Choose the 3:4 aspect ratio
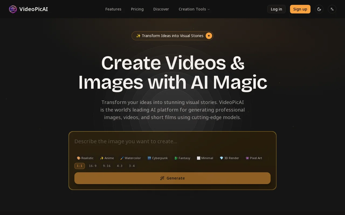345x215 pixels. click(x=132, y=166)
